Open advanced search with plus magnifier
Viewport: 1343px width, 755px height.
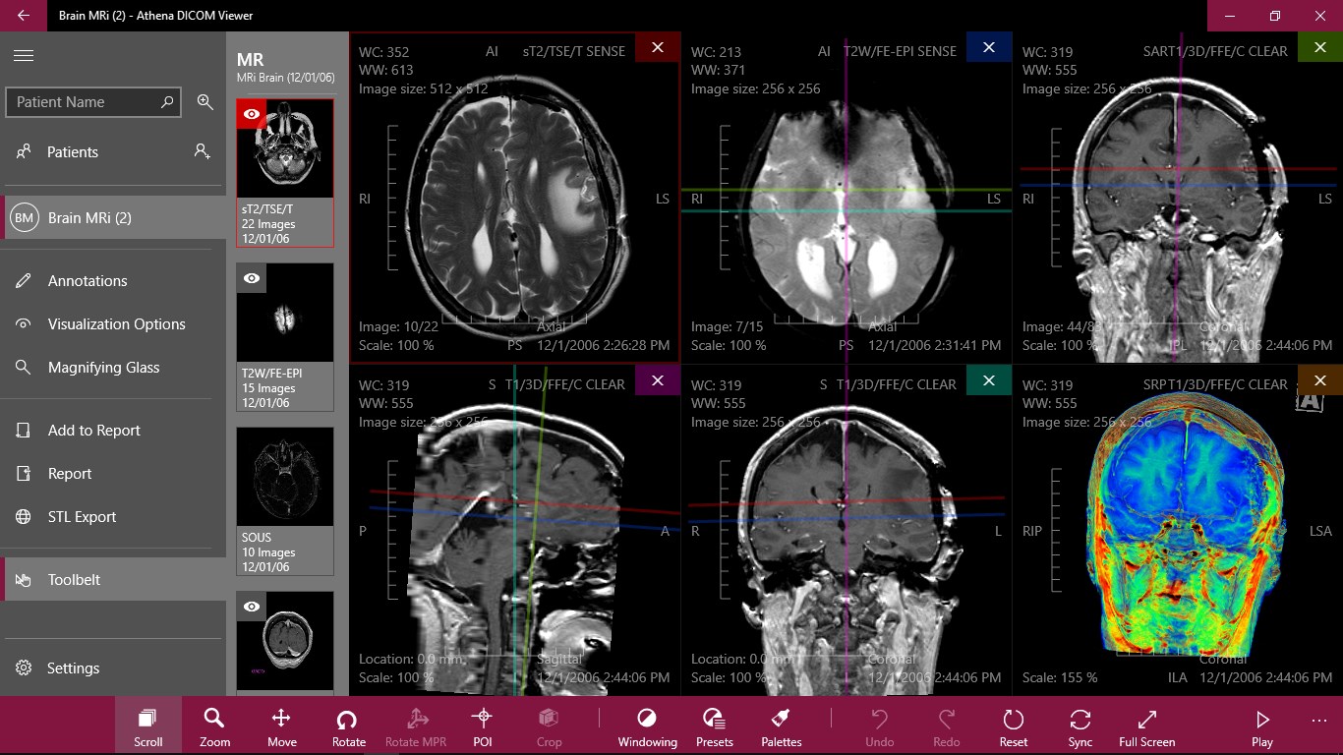point(205,102)
